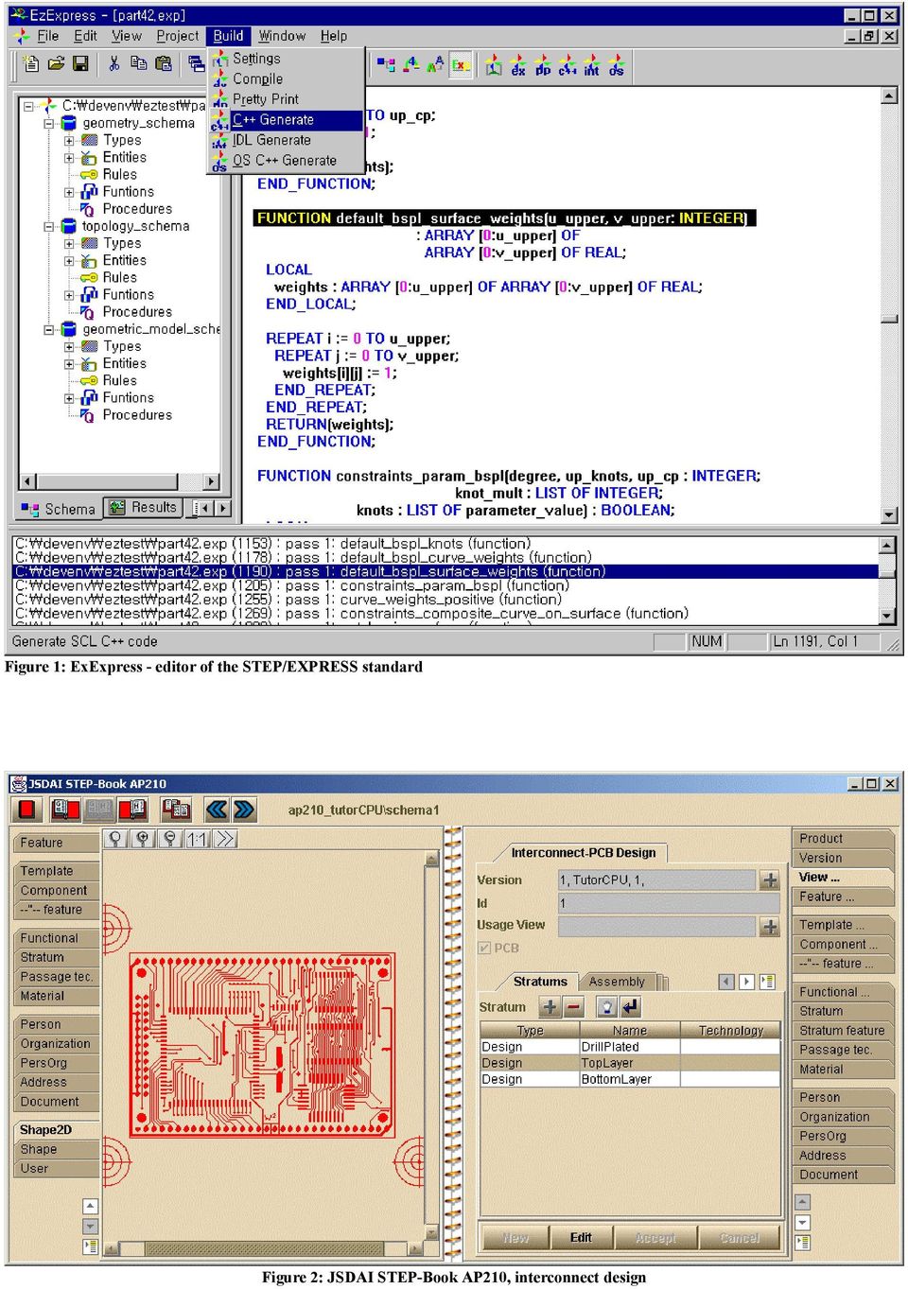
Task: Collapse the geometry_schema tree node
Action: click(48, 123)
